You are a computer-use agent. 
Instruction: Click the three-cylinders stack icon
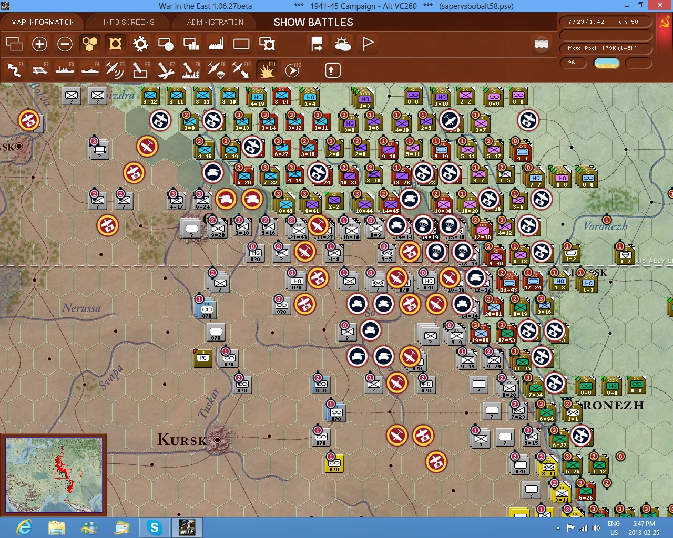[x=542, y=44]
